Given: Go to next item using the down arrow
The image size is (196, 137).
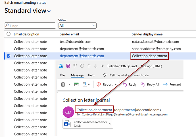Looking at the screenshot, I should (96, 66).
